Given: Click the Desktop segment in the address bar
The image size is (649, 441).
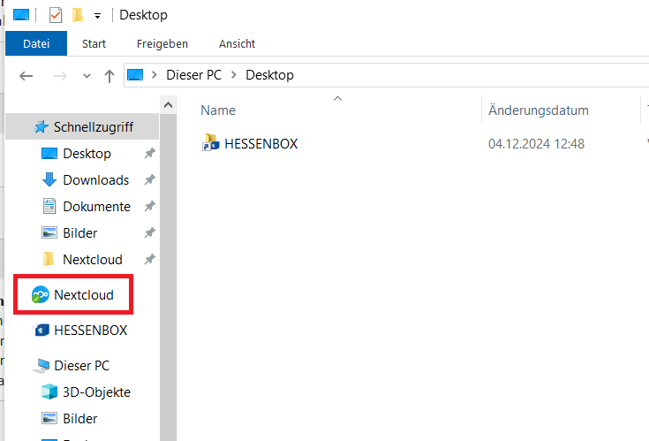Looking at the screenshot, I should (x=269, y=75).
